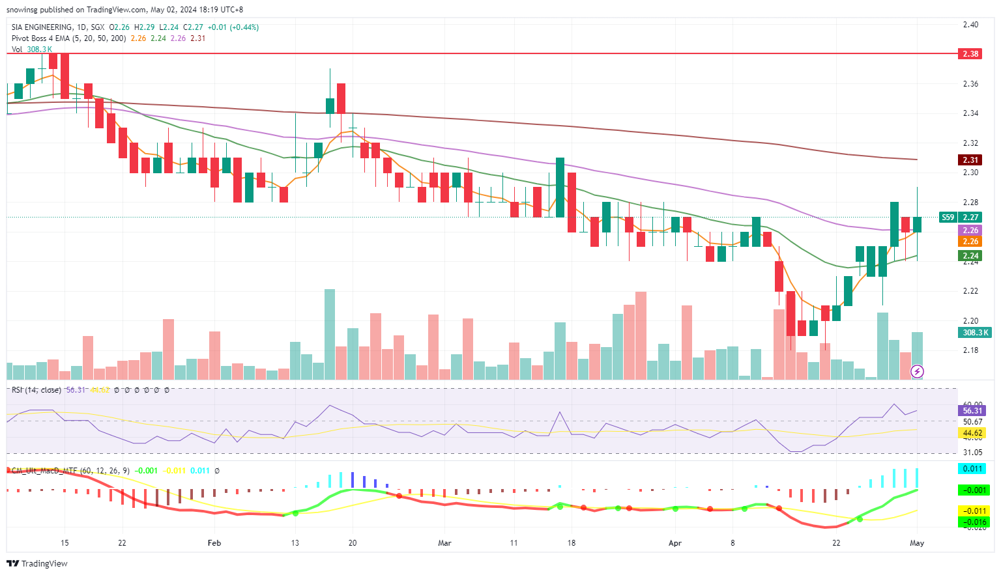Click the 2.40 price scale tick
Image resolution: width=1001 pixels, height=575 pixels.
970,25
